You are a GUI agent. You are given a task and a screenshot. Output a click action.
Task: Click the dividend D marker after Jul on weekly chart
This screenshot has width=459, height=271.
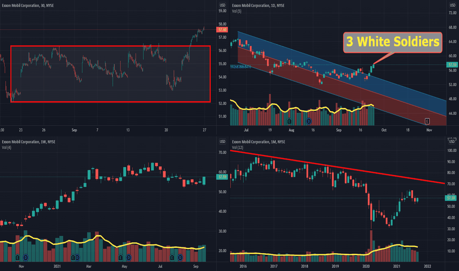click(x=180, y=258)
